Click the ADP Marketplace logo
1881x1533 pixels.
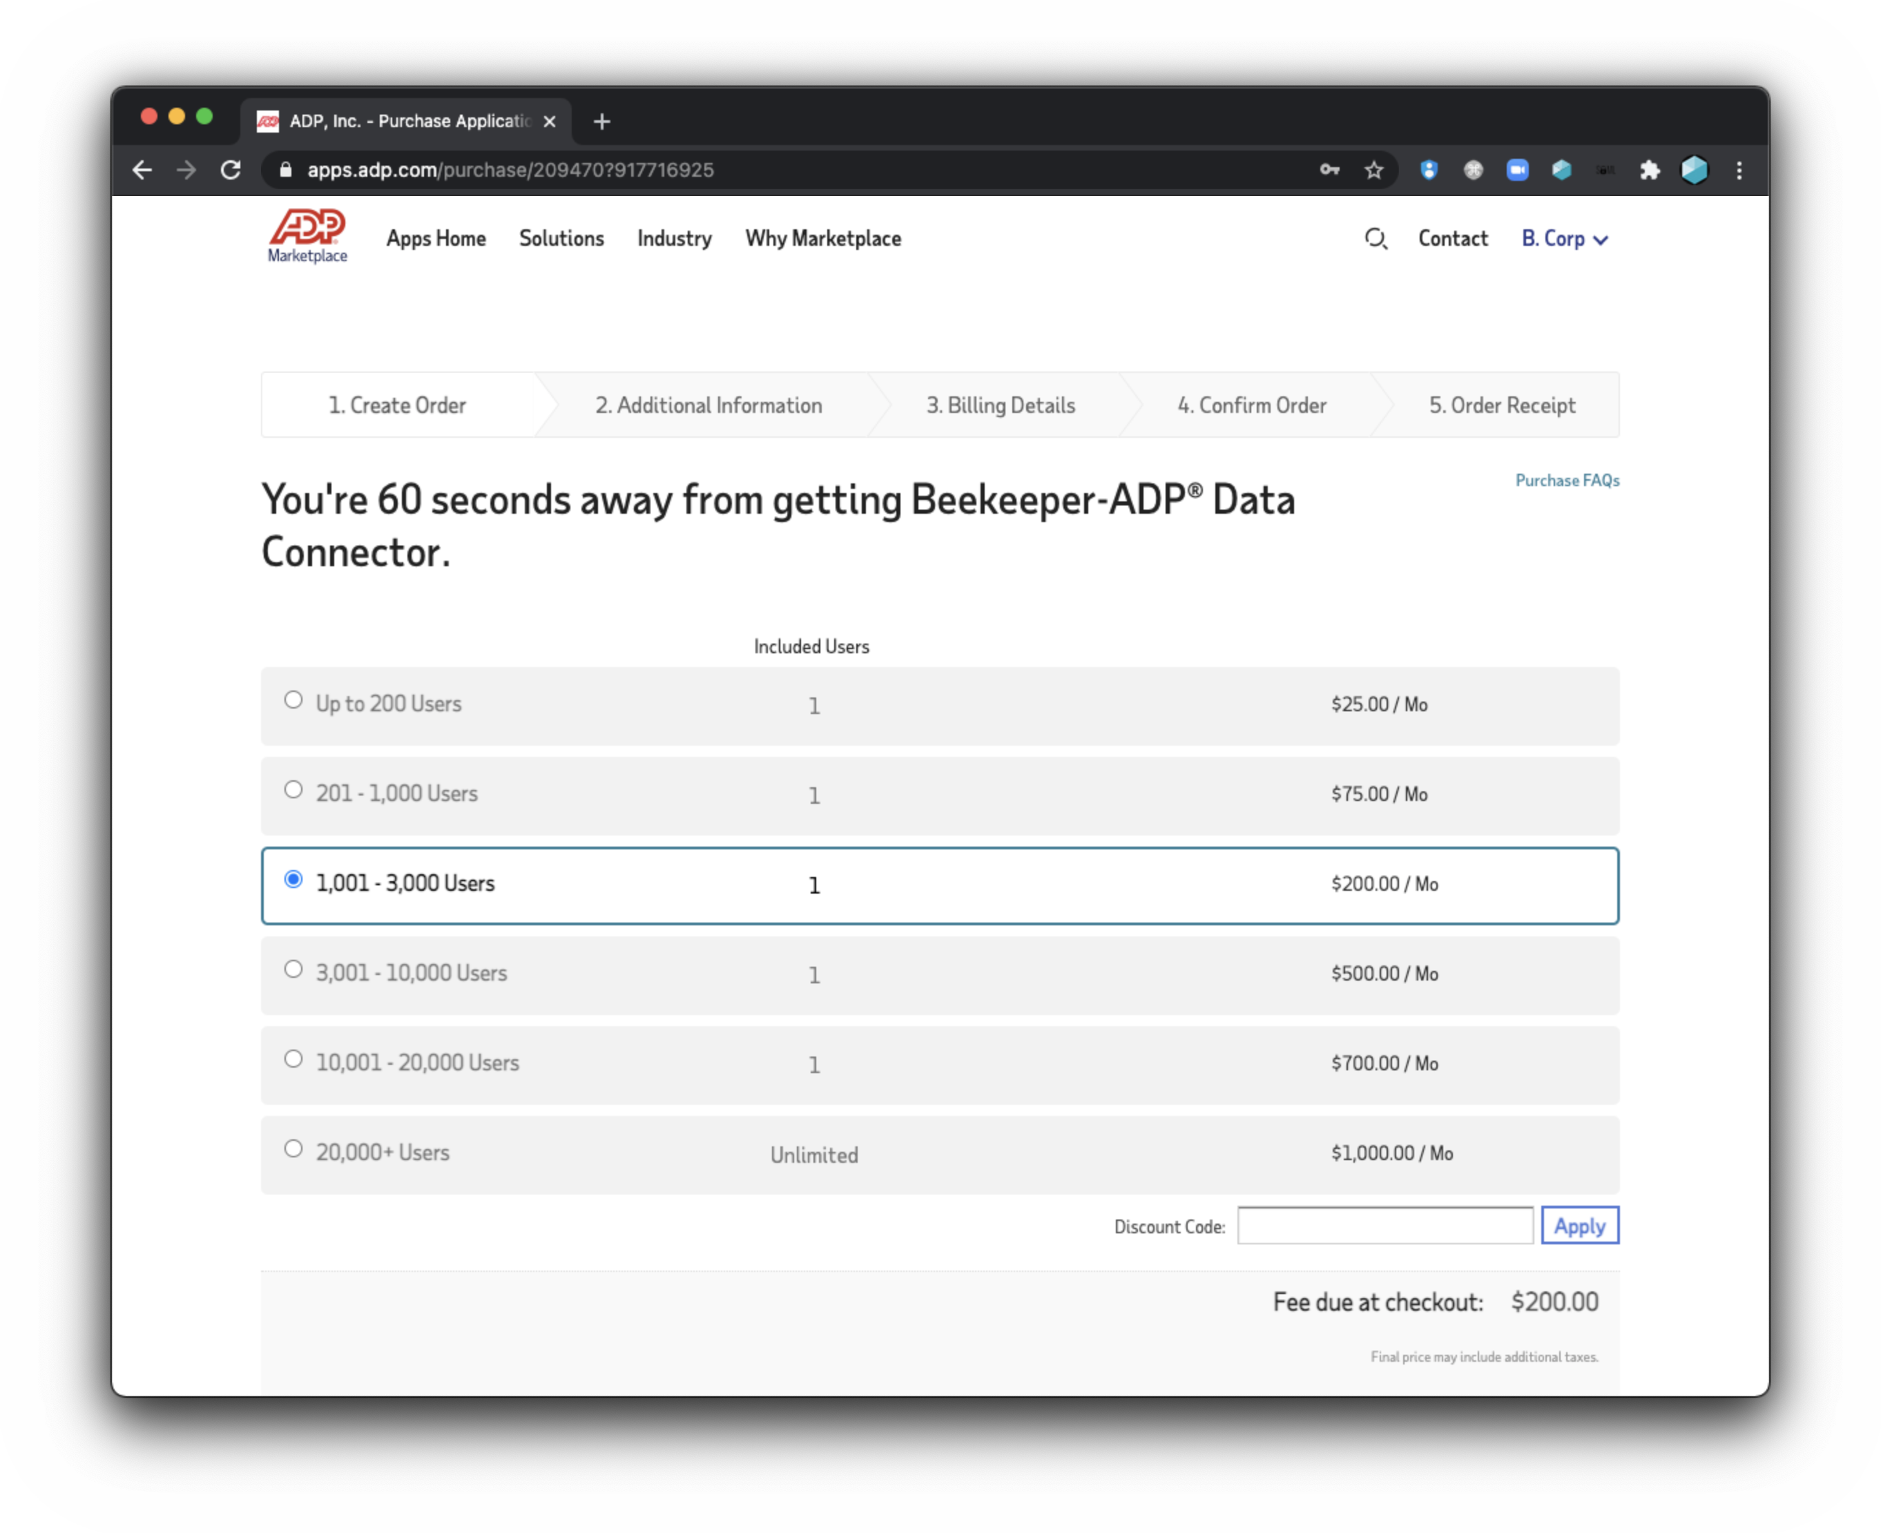tap(307, 237)
